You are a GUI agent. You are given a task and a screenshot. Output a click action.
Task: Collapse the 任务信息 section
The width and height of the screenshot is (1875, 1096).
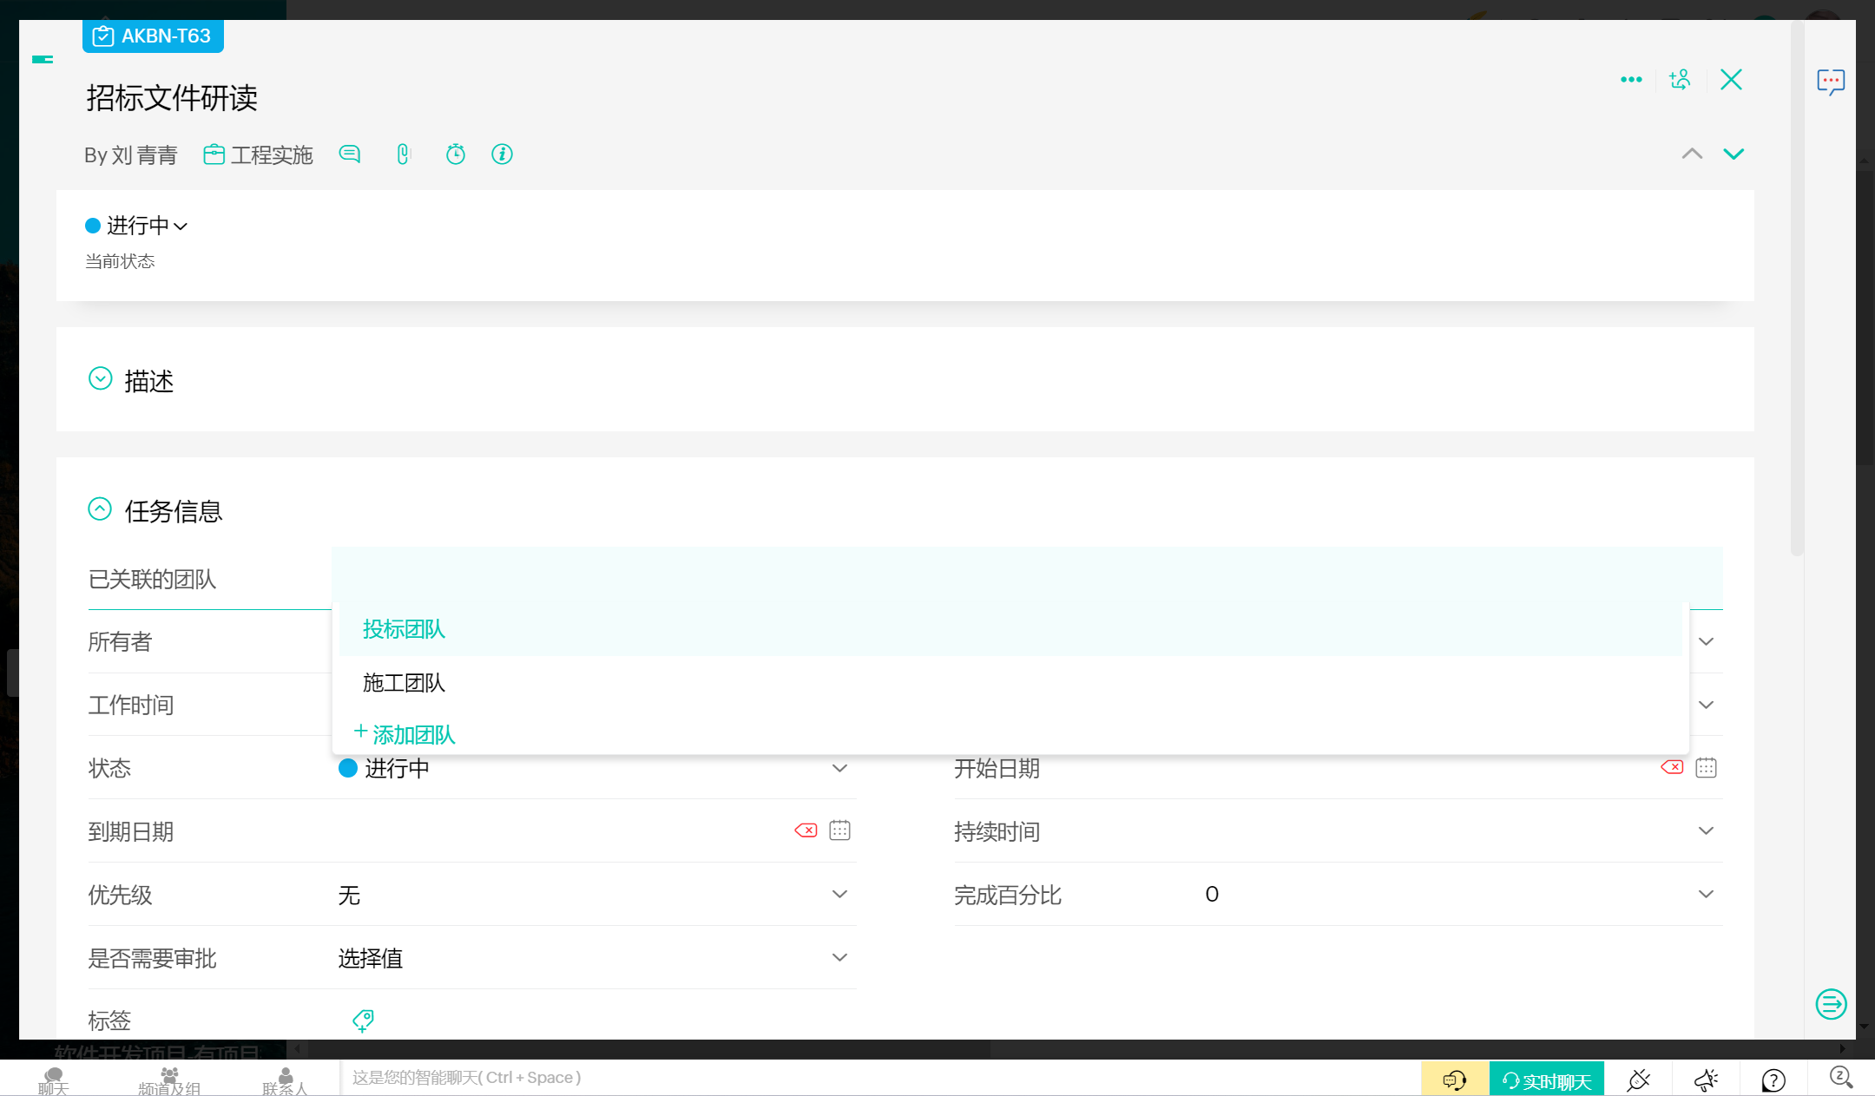(100, 509)
